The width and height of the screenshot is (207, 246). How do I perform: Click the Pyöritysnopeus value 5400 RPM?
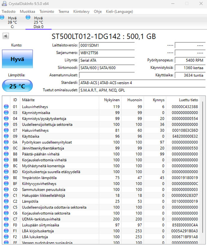(x=190, y=60)
